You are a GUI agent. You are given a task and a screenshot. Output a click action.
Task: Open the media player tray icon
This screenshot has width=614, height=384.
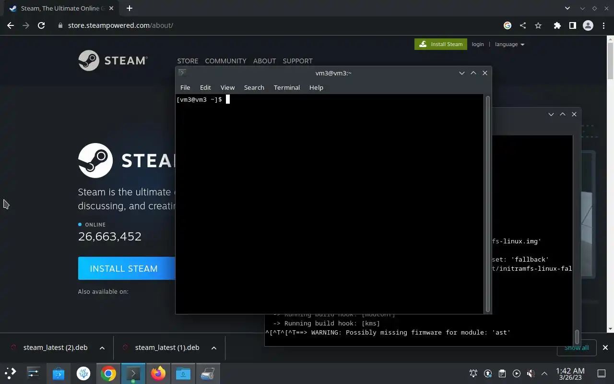[517, 373]
